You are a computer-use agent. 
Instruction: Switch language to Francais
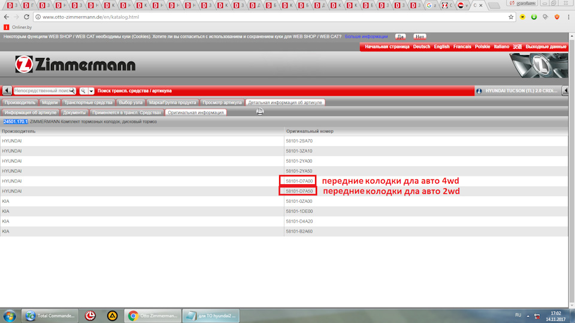click(462, 47)
